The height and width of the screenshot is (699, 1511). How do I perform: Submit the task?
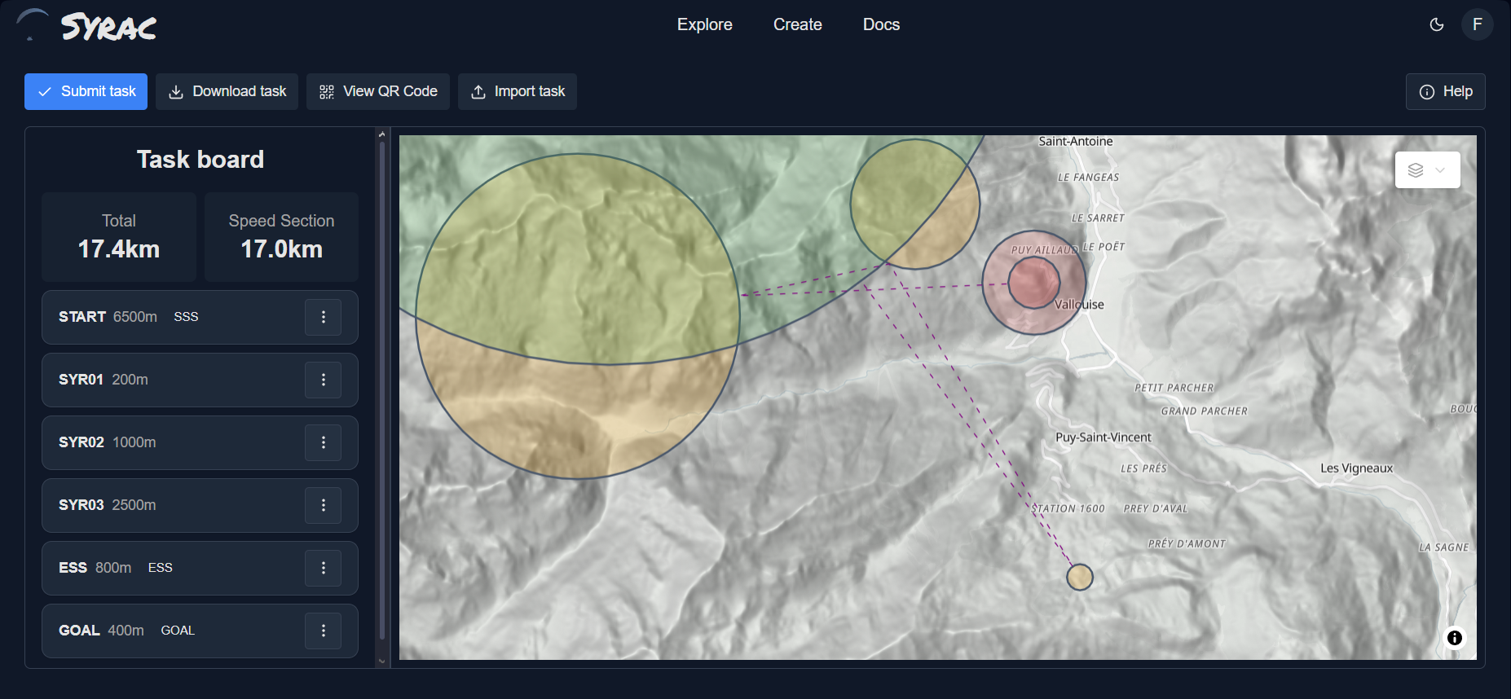point(86,91)
